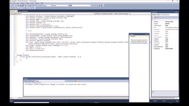
Task: Click the New Project toolbar icon
Action: 12,6
